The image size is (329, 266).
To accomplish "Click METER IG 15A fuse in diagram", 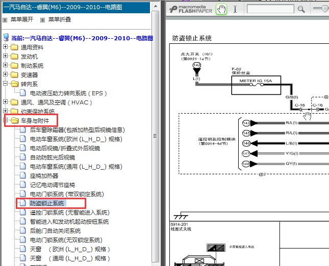I will (x=256, y=85).
